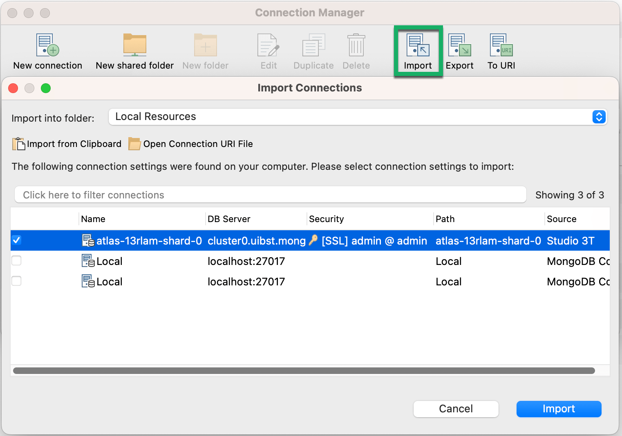622x436 pixels.
Task: Open the Import into folder dropdown
Action: 598,117
